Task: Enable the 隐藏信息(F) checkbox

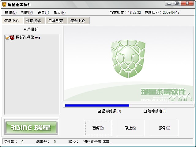Action: click(x=145, y=111)
